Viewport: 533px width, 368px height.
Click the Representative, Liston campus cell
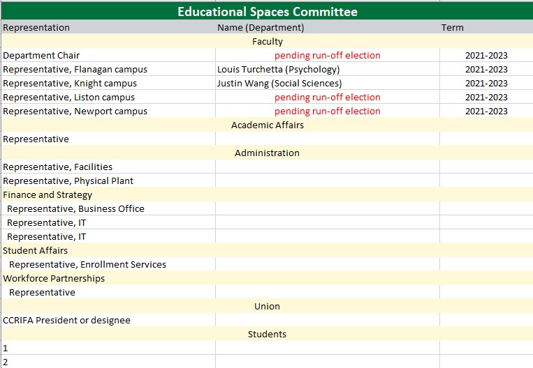coord(68,98)
